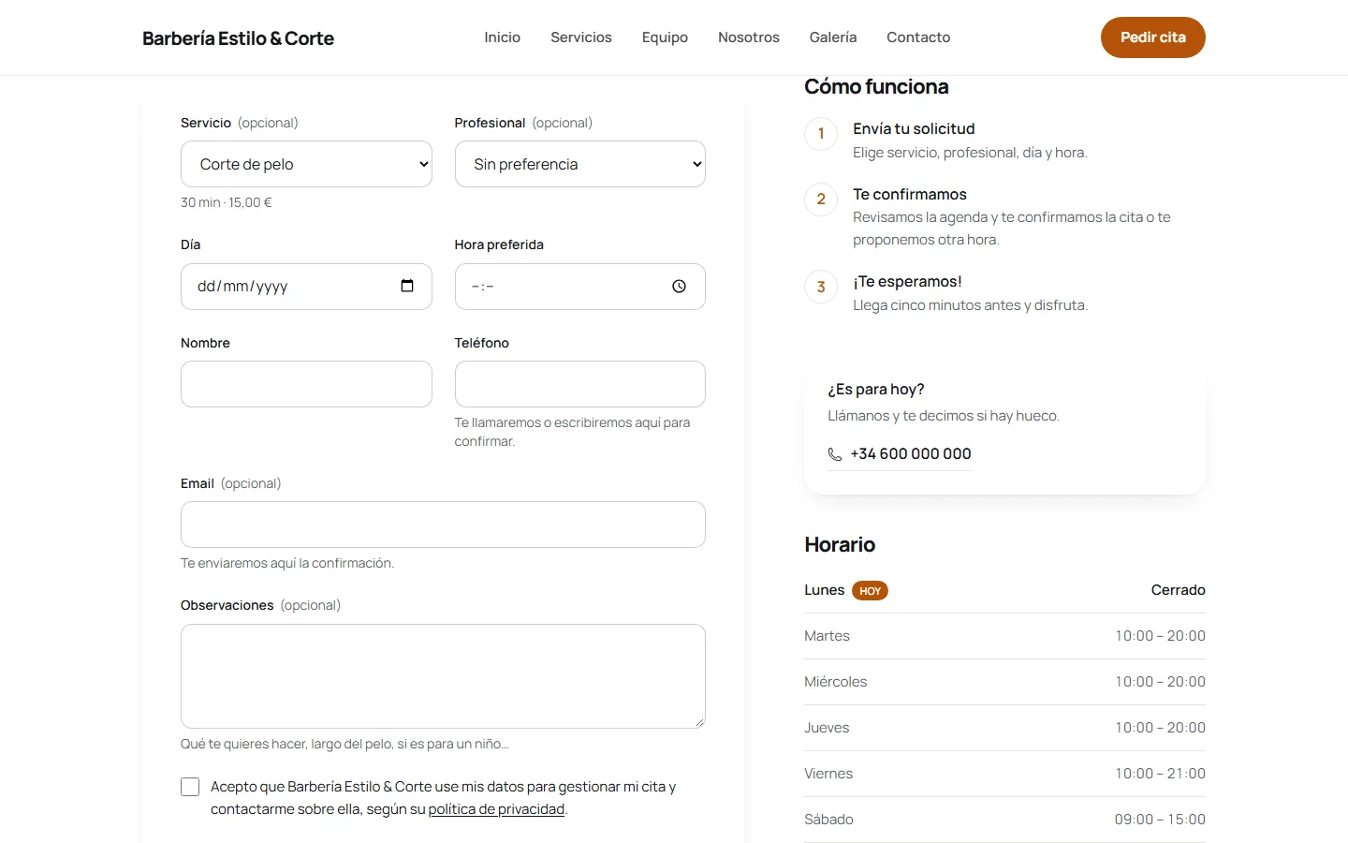Click the Cómo funciona heading
1348x843 pixels.
876,87
